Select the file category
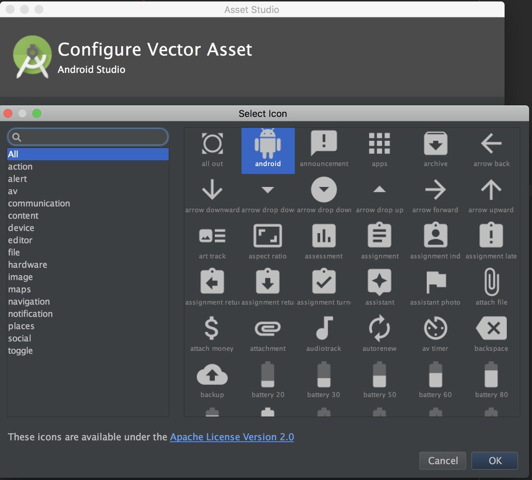 (88, 252)
